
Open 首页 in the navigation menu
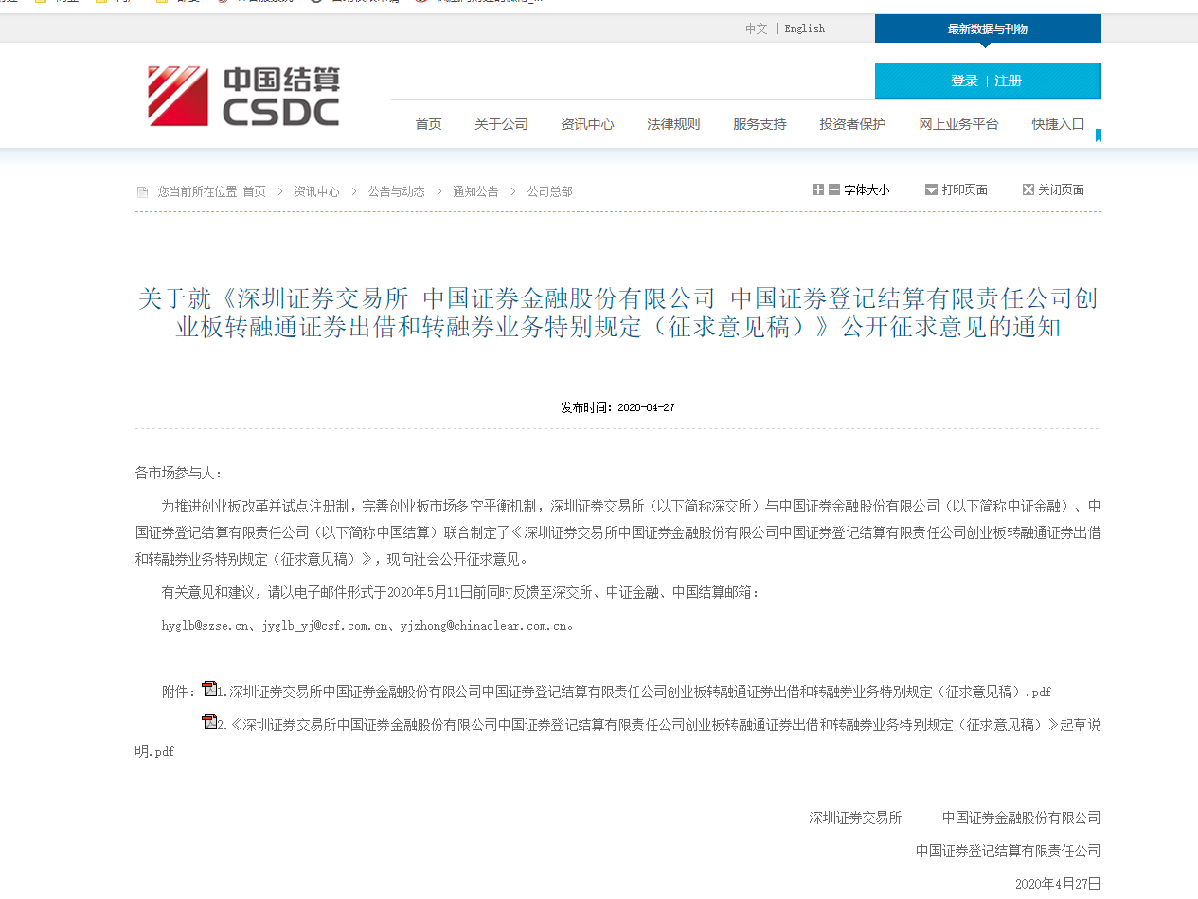click(428, 124)
